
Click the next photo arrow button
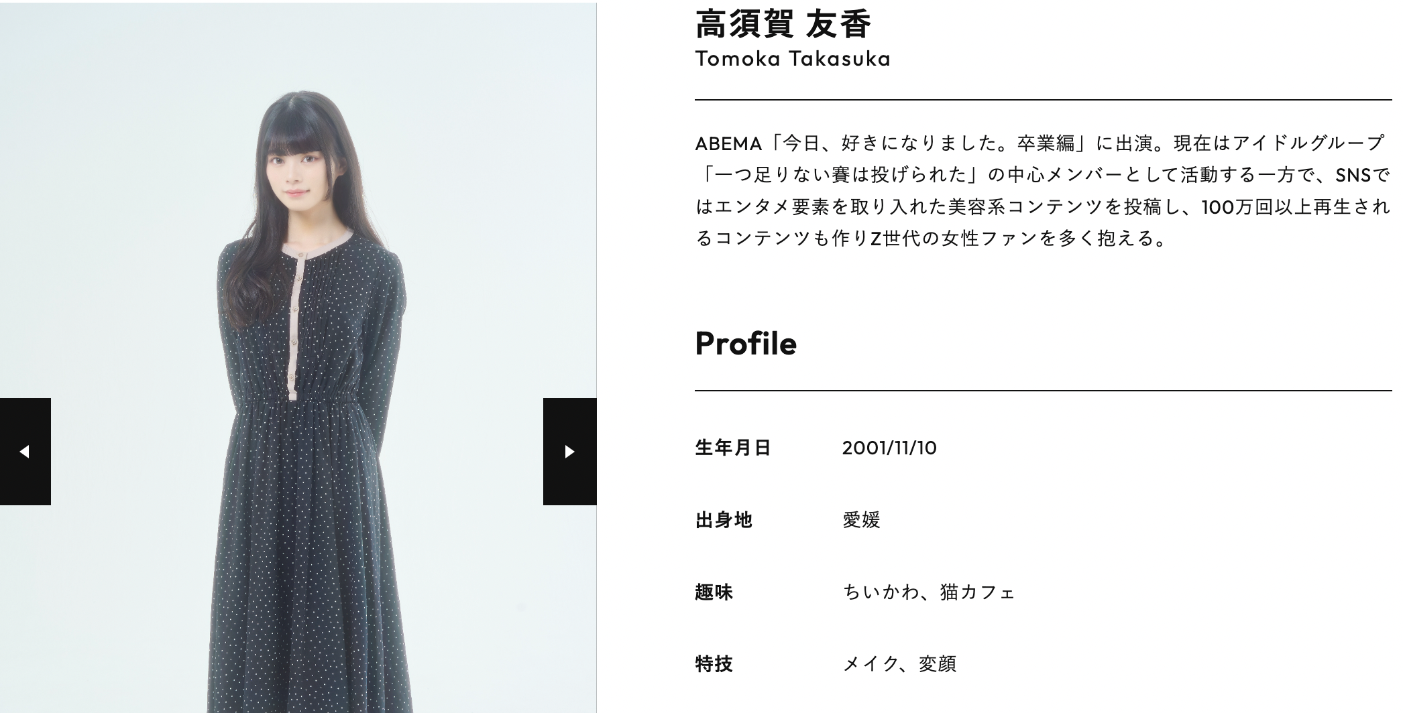pos(569,451)
